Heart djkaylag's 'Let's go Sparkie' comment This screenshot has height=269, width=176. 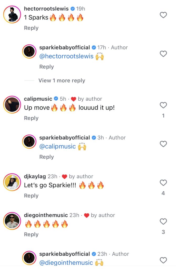tap(163, 183)
